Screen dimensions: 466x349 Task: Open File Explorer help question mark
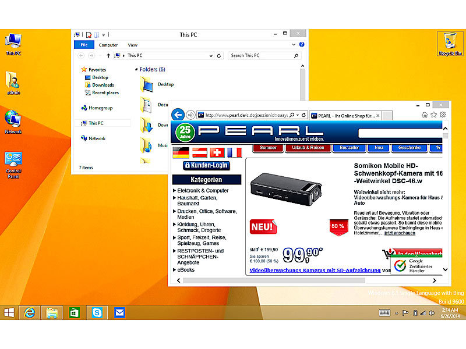(x=302, y=45)
